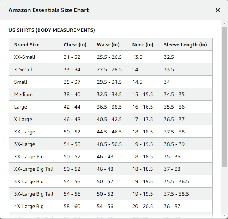Click the Amazon Essentials Size Chart title

49,10
